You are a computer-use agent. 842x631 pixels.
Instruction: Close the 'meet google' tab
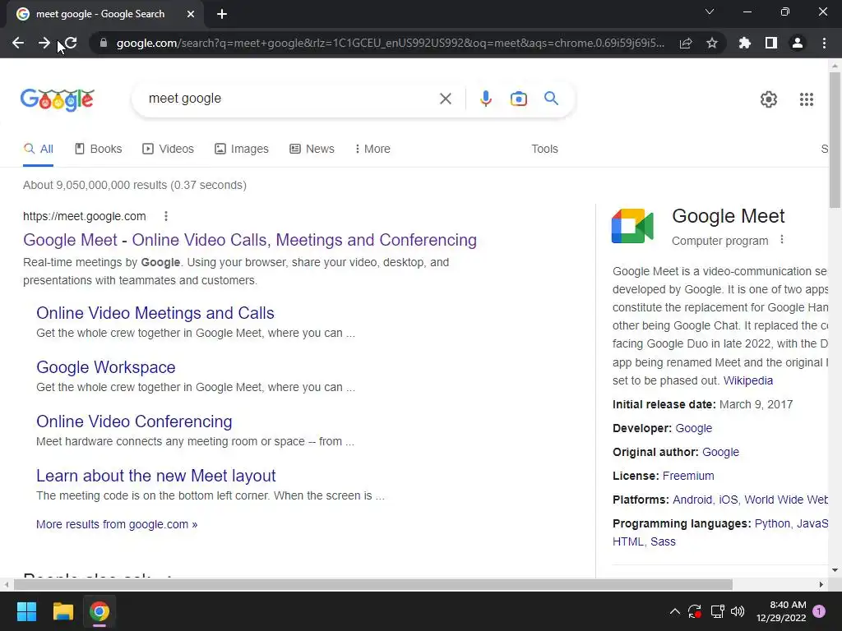tap(191, 14)
